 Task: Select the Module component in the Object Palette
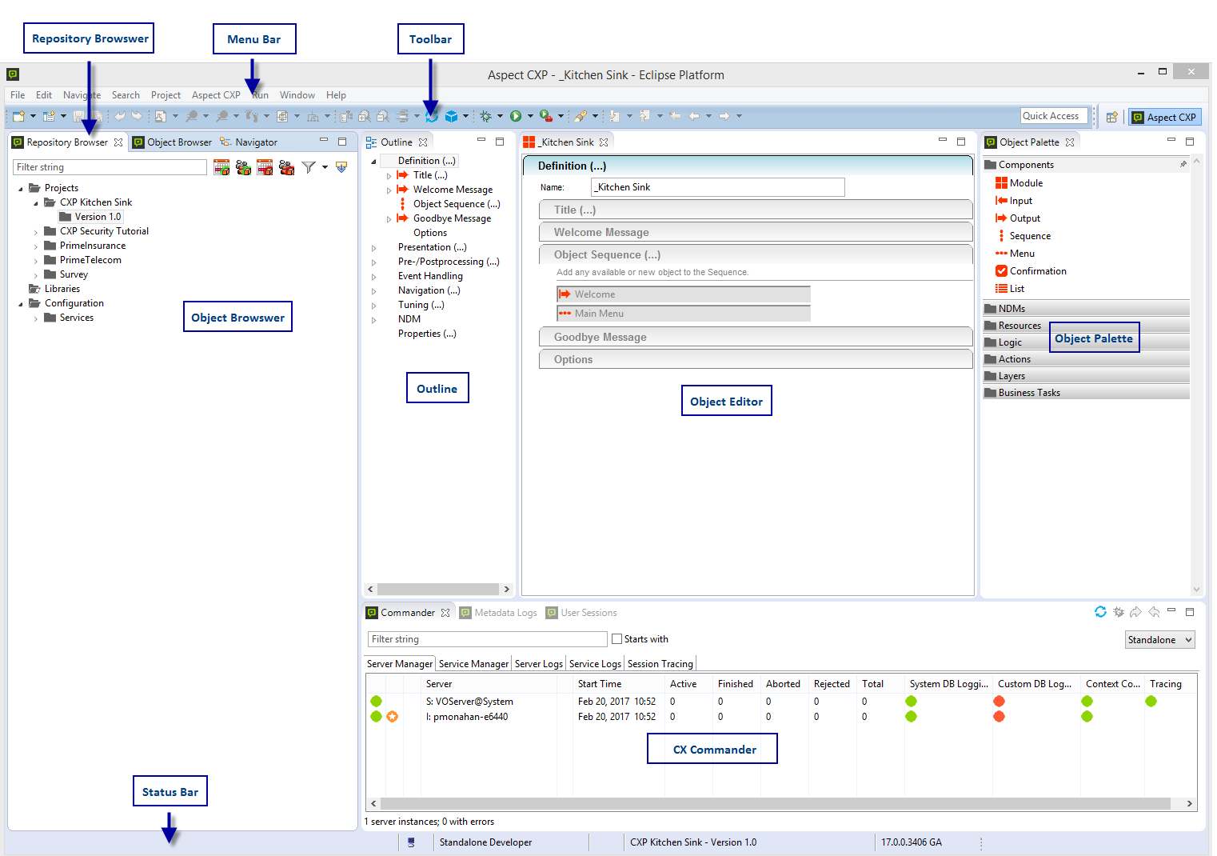coord(1024,182)
